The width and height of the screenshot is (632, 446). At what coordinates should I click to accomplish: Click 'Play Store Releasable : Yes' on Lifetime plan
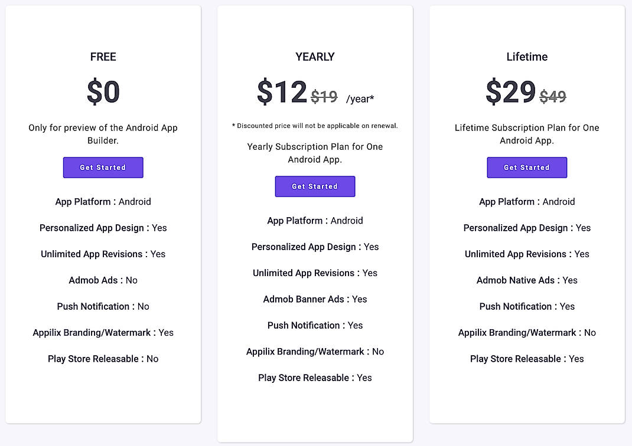(x=526, y=359)
